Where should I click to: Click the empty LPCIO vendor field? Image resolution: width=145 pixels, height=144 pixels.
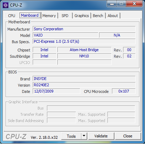click(x=45, y=62)
